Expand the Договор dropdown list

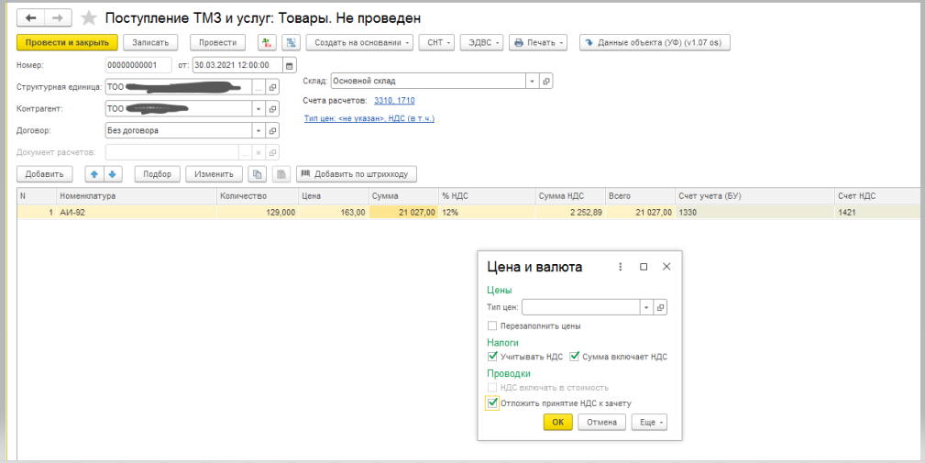tap(258, 130)
